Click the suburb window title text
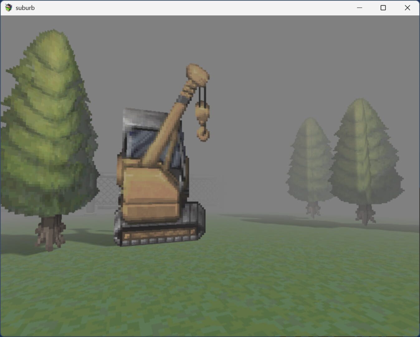Image resolution: width=420 pixels, height=337 pixels. click(26, 7)
